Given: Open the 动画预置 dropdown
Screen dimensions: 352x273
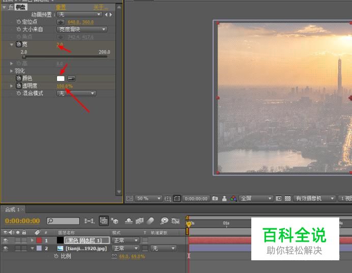Looking at the screenshot, I should click(79, 15).
